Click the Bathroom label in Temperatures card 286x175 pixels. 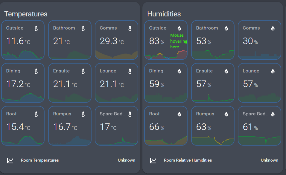click(64, 28)
